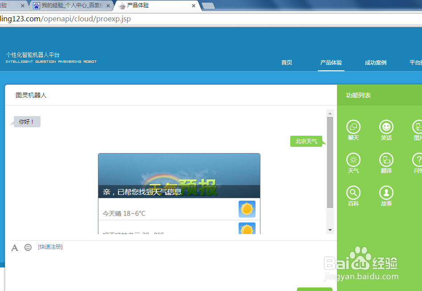Click chat scrollbar up arrow
422x291 pixels.
[x=330, y=113]
